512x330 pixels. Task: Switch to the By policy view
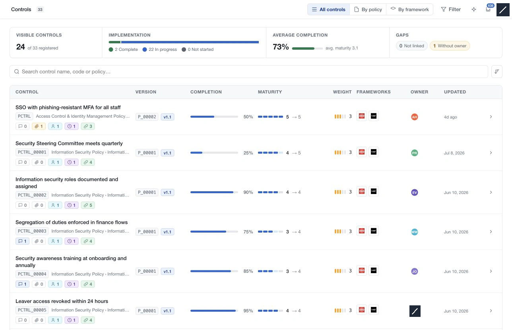(368, 10)
